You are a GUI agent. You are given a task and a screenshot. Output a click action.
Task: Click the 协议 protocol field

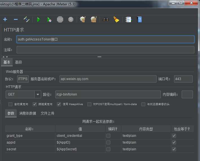(23, 79)
